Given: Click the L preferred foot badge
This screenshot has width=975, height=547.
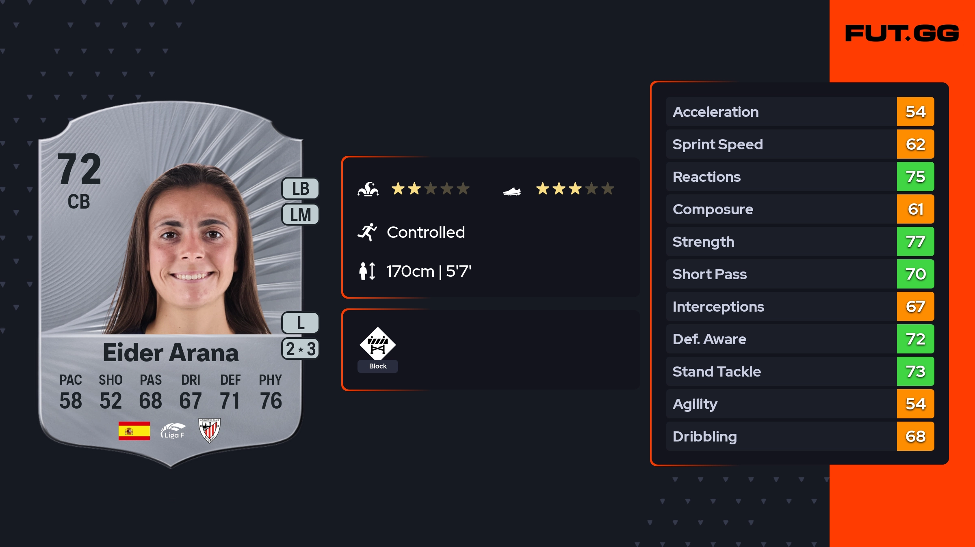Looking at the screenshot, I should [300, 323].
